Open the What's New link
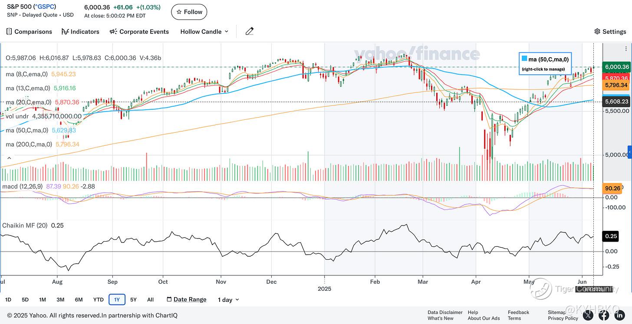The width and height of the screenshot is (632, 324). coord(441,318)
